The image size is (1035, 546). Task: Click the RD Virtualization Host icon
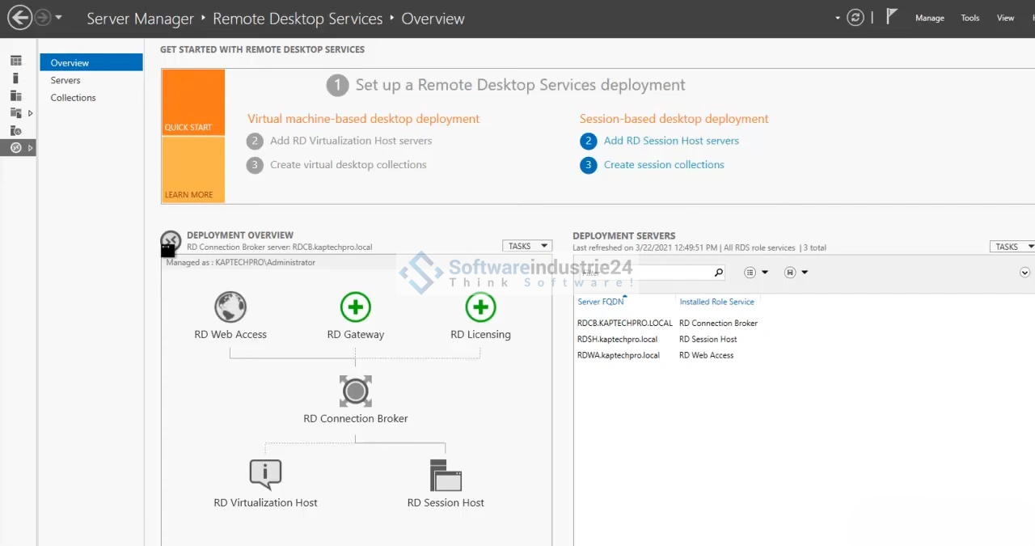[x=265, y=475]
